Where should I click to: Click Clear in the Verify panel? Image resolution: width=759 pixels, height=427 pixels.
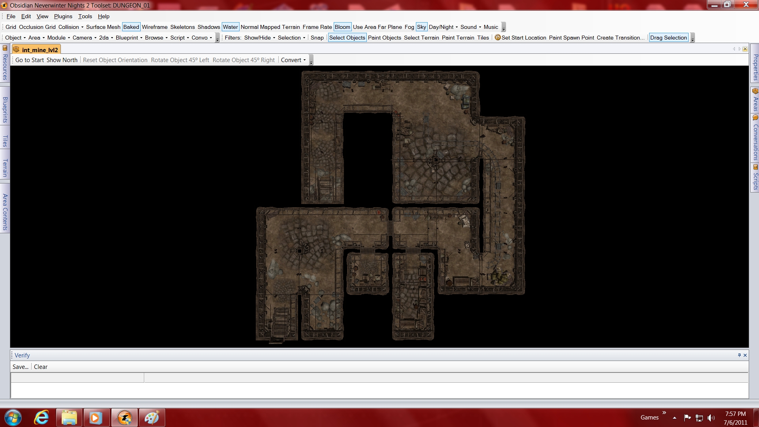pos(41,367)
